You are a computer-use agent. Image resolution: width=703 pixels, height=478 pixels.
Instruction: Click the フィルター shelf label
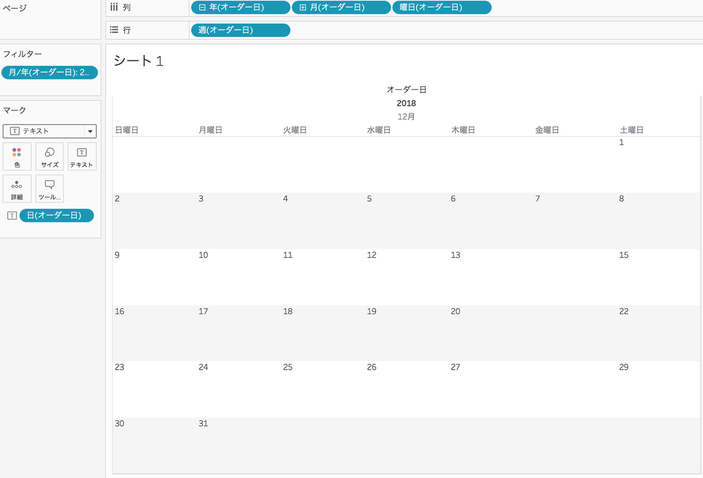click(x=23, y=54)
